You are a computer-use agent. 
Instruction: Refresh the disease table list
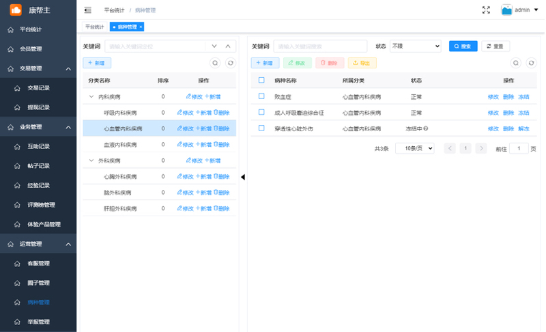pyautogui.click(x=532, y=63)
